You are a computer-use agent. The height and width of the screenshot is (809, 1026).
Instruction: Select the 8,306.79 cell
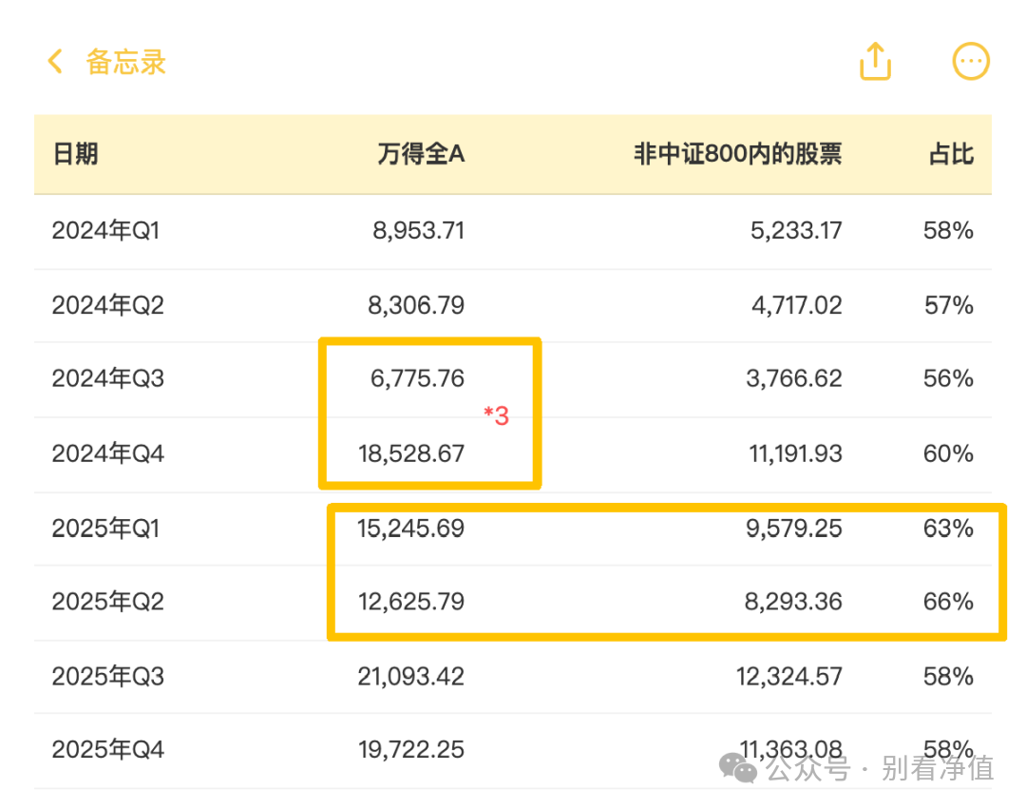click(x=416, y=305)
